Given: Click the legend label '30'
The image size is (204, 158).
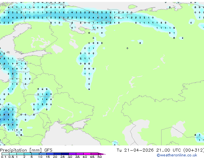Looking at the screenshot, I should click(70, 157).
